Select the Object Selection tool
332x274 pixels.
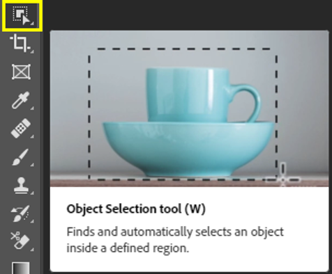[x=22, y=15]
